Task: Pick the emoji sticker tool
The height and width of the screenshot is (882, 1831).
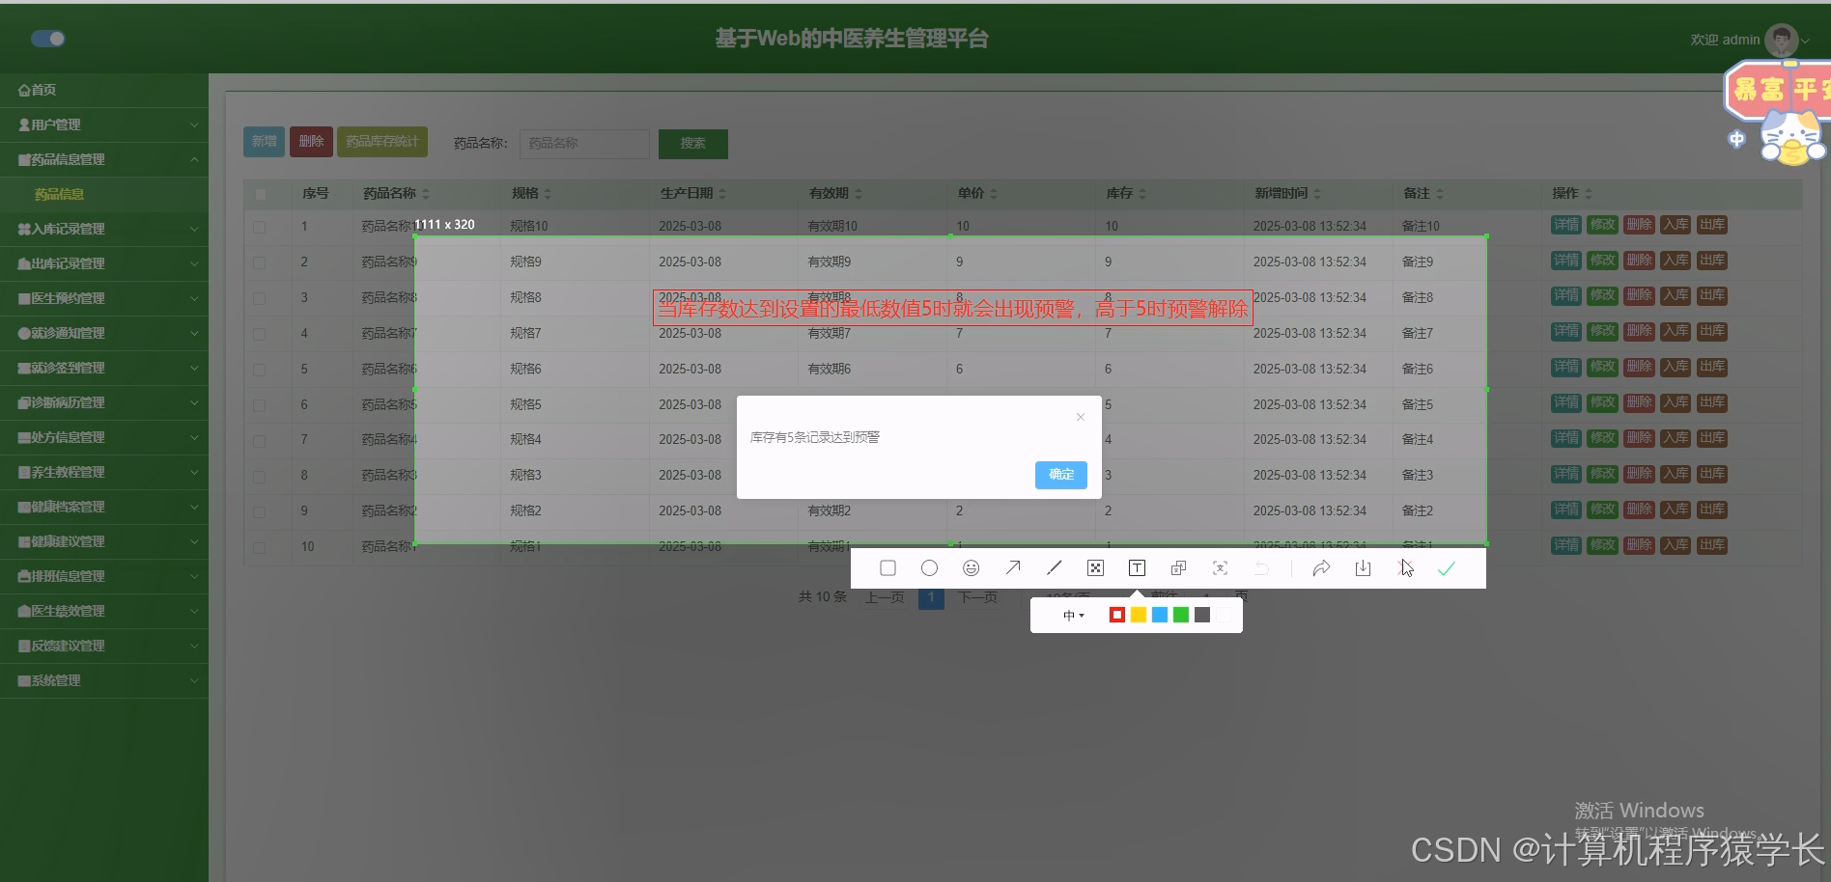Action: [971, 567]
